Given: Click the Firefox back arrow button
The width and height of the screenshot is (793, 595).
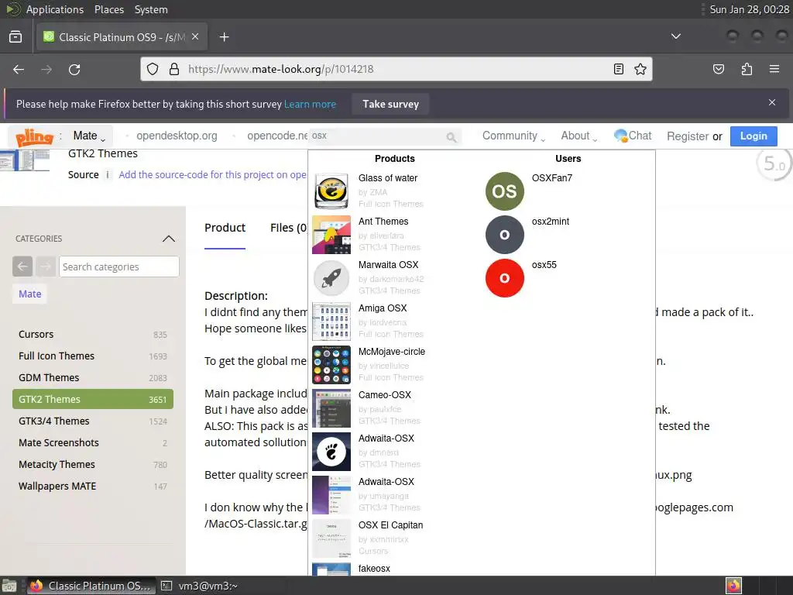Looking at the screenshot, I should point(19,69).
